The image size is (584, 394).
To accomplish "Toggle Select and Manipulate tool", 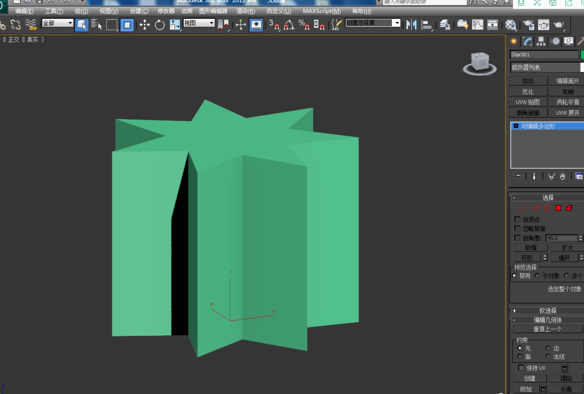I will (x=241, y=24).
